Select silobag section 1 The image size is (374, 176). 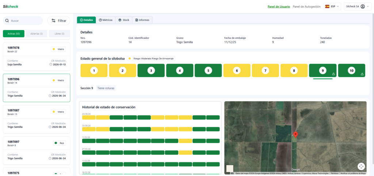click(x=94, y=70)
